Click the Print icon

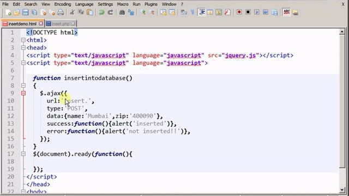pos(61,13)
